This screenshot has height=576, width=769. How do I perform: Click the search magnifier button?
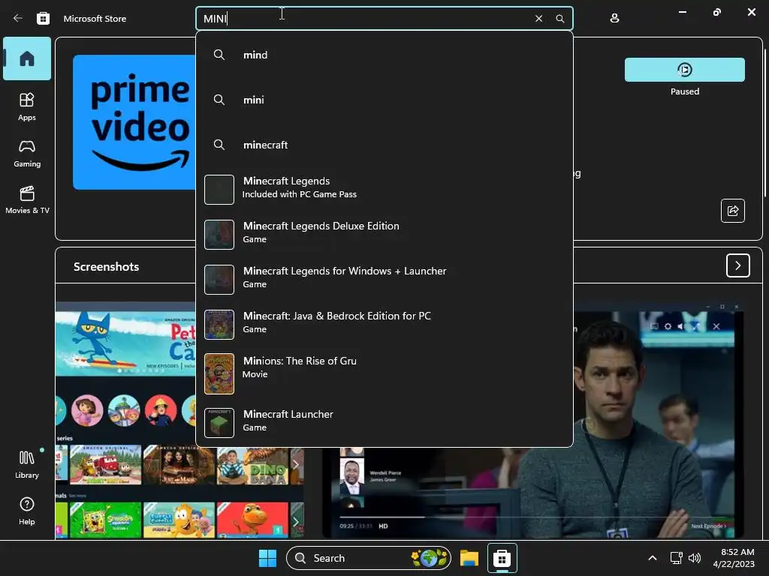pyautogui.click(x=559, y=19)
